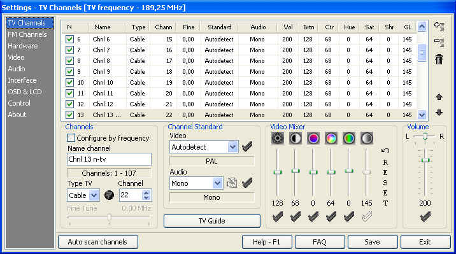
Task: Open About section
Action: click(17, 115)
